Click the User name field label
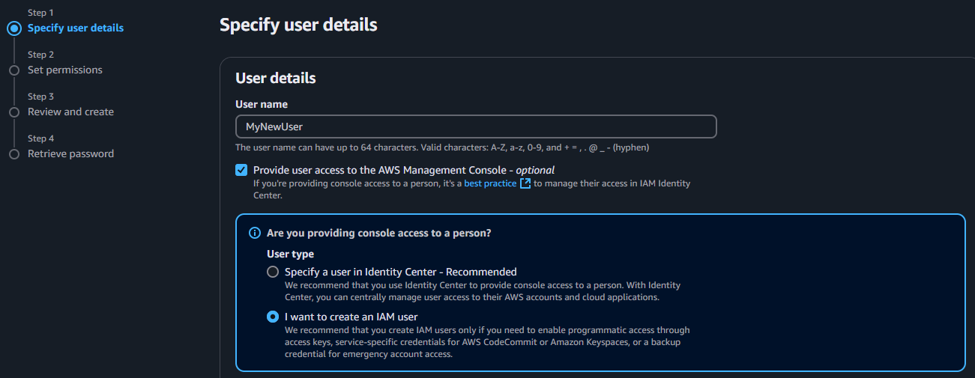The width and height of the screenshot is (975, 378). [x=262, y=105]
